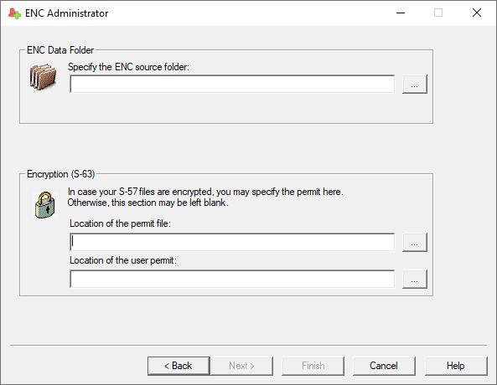
Task: Focus the permit file location field
Action: [232, 242]
